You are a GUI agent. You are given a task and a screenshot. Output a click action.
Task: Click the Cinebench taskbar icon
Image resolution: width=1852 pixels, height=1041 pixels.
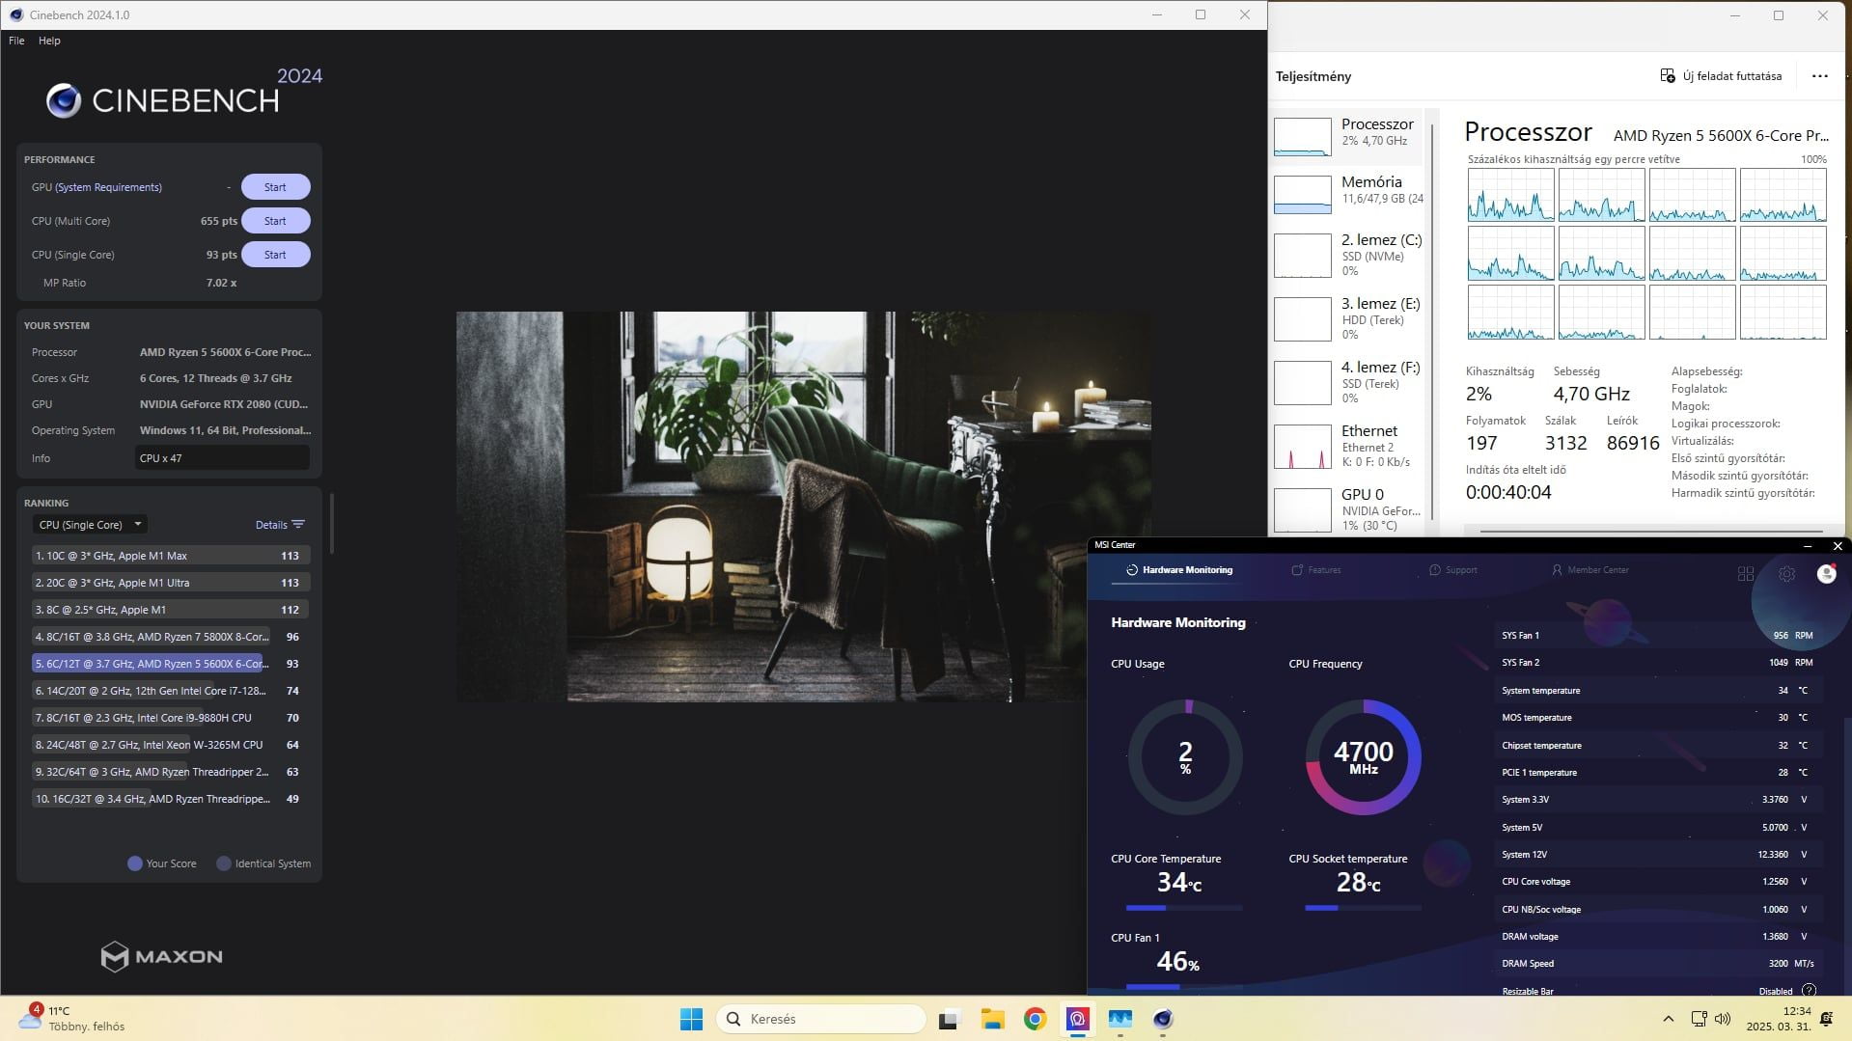(1162, 1019)
